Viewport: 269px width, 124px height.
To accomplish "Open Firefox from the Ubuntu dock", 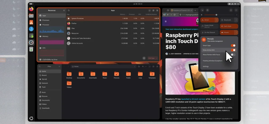I will (31, 9).
